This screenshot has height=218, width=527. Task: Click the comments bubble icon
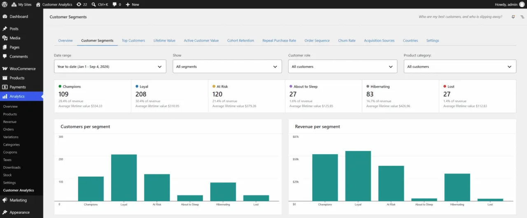click(x=117, y=5)
